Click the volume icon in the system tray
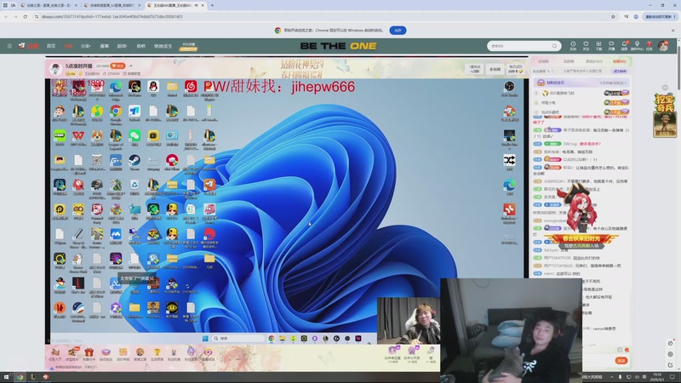 [x=637, y=377]
